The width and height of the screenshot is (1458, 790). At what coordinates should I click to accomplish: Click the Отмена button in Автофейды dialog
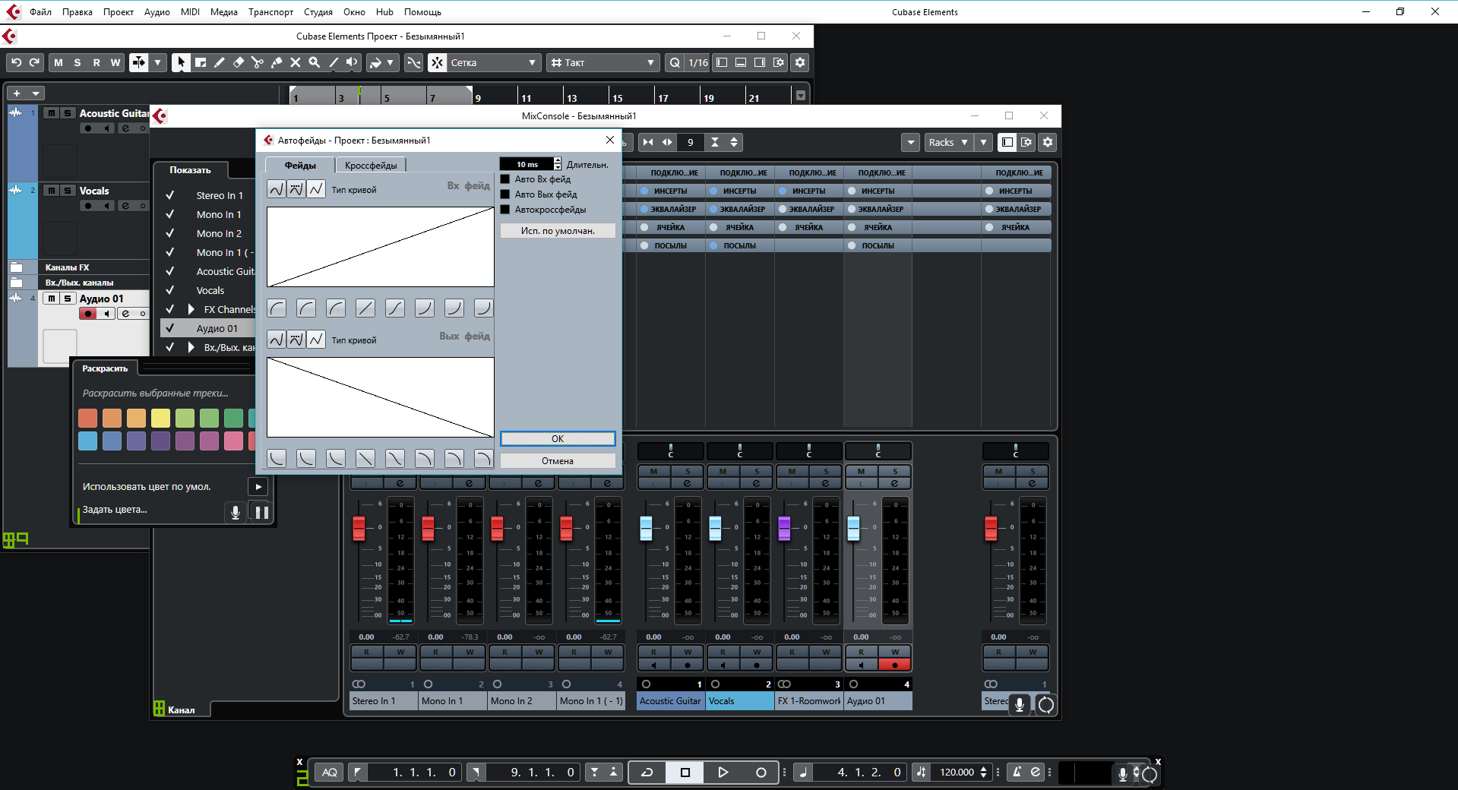coord(558,461)
